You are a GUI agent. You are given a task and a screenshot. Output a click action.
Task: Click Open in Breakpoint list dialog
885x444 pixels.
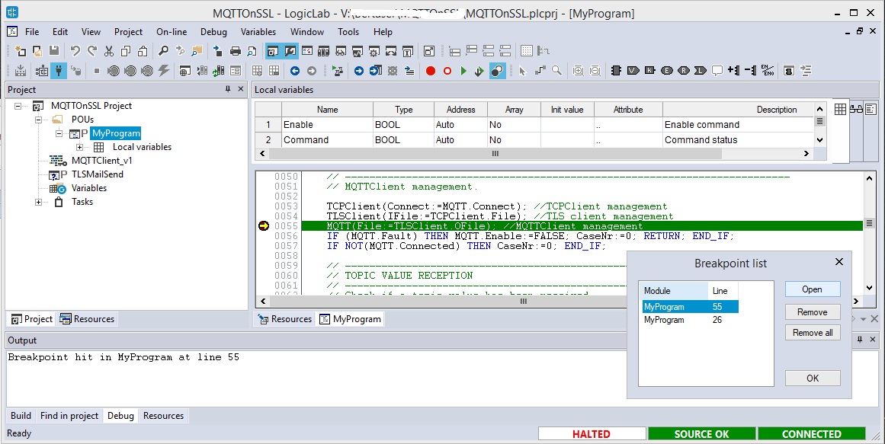click(x=812, y=289)
